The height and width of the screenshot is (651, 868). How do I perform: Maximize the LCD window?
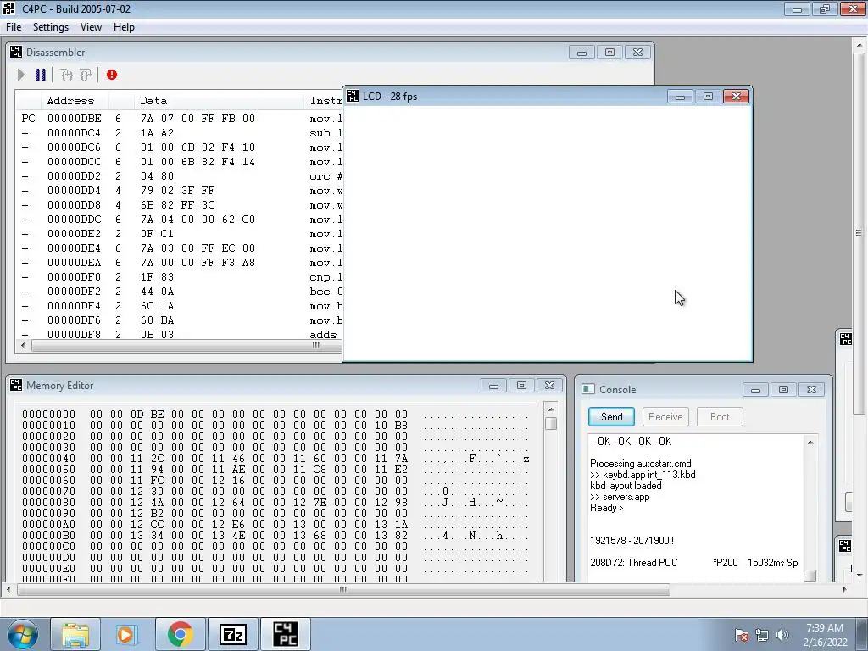pos(708,97)
